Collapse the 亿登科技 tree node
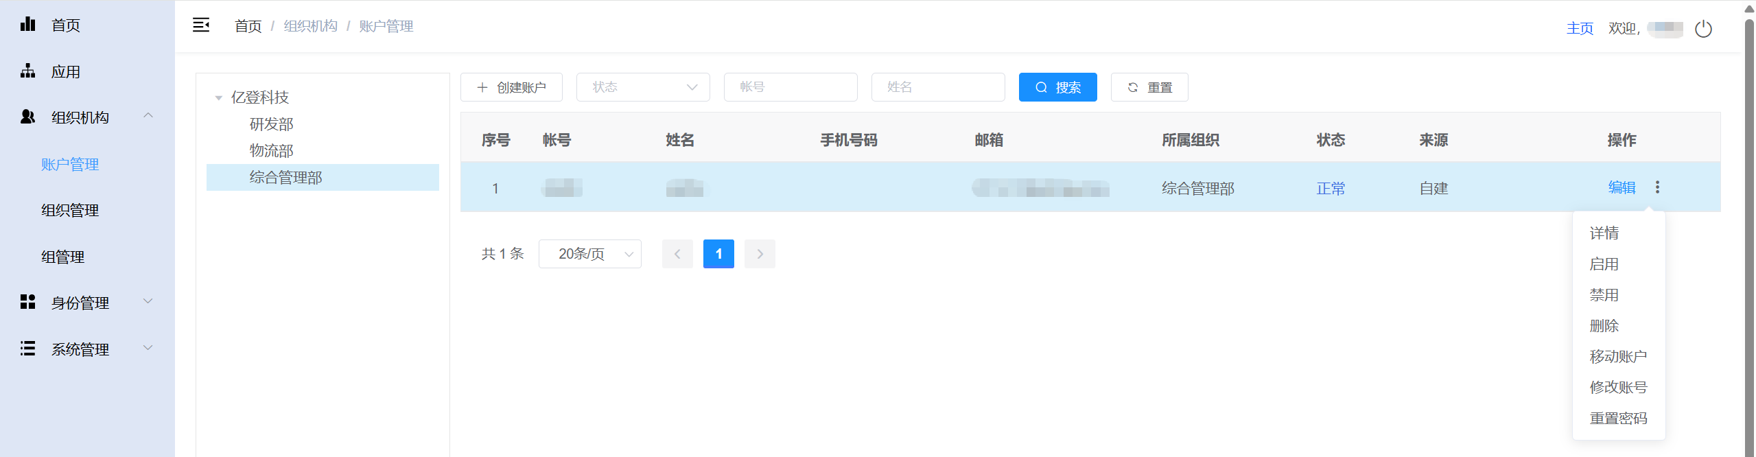Screen dimensions: 1756x457 tap(218, 98)
